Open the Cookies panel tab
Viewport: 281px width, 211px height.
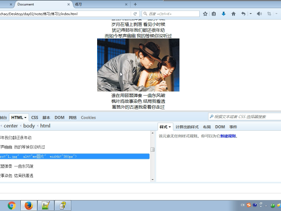click(88, 118)
